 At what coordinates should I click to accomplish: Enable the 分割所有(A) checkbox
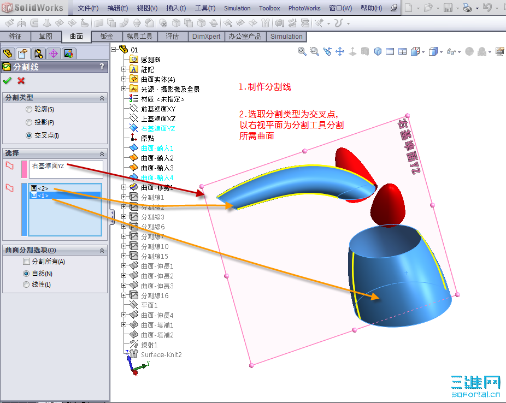pyautogui.click(x=26, y=261)
